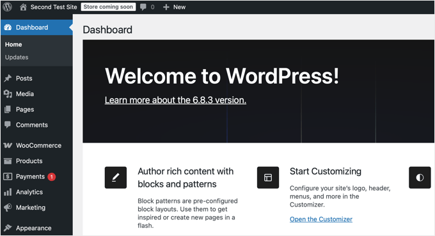Viewport: 435px width, 236px height.
Task: Click the Payments dollar icon
Action: (8, 177)
